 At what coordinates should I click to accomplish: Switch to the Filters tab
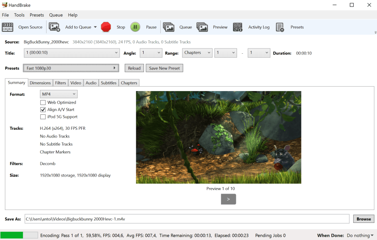click(60, 83)
